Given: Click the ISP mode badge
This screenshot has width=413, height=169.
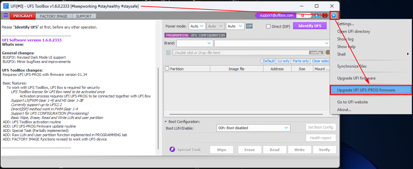Looking at the screenshot, I should click(249, 26).
